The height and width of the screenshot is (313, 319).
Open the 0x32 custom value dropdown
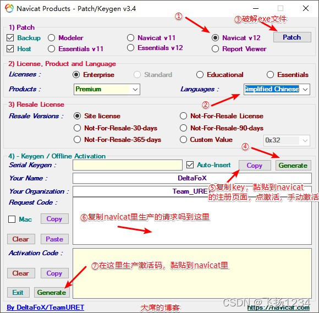tap(287, 140)
